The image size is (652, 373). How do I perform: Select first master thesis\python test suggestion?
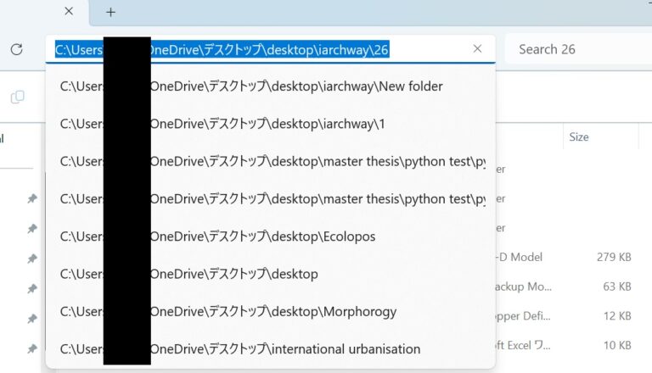270,161
